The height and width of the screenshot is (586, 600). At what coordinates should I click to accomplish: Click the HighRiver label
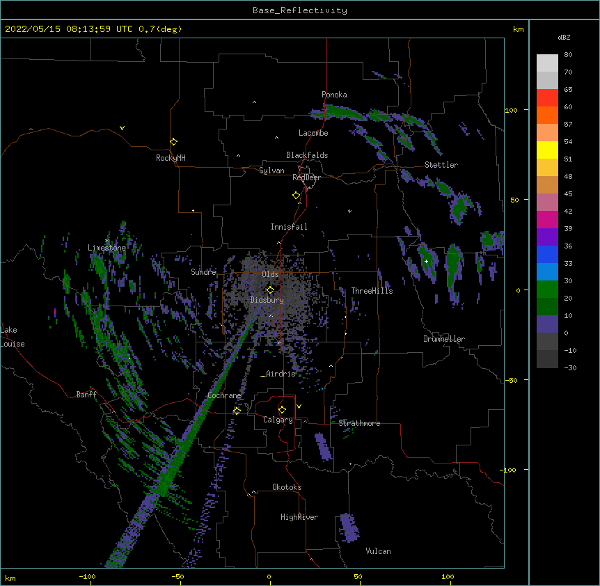pyautogui.click(x=299, y=517)
